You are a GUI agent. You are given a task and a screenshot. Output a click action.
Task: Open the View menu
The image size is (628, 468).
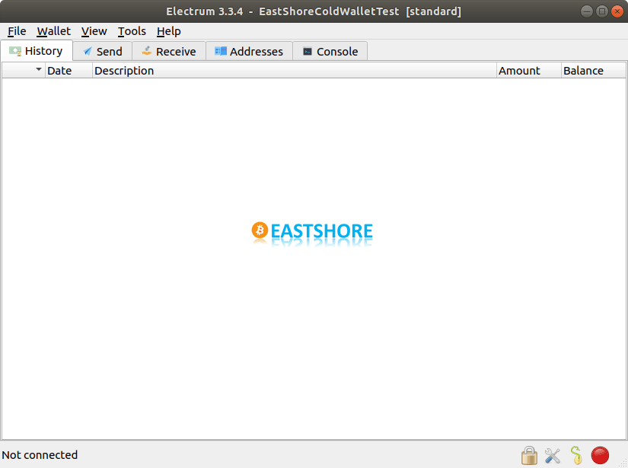pyautogui.click(x=94, y=31)
